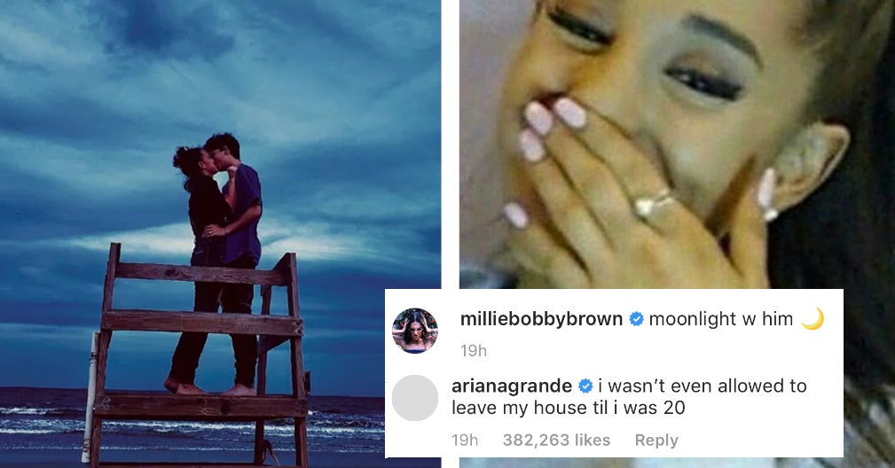
Task: Open the beach photo of the kissing couple
Action: point(220,234)
